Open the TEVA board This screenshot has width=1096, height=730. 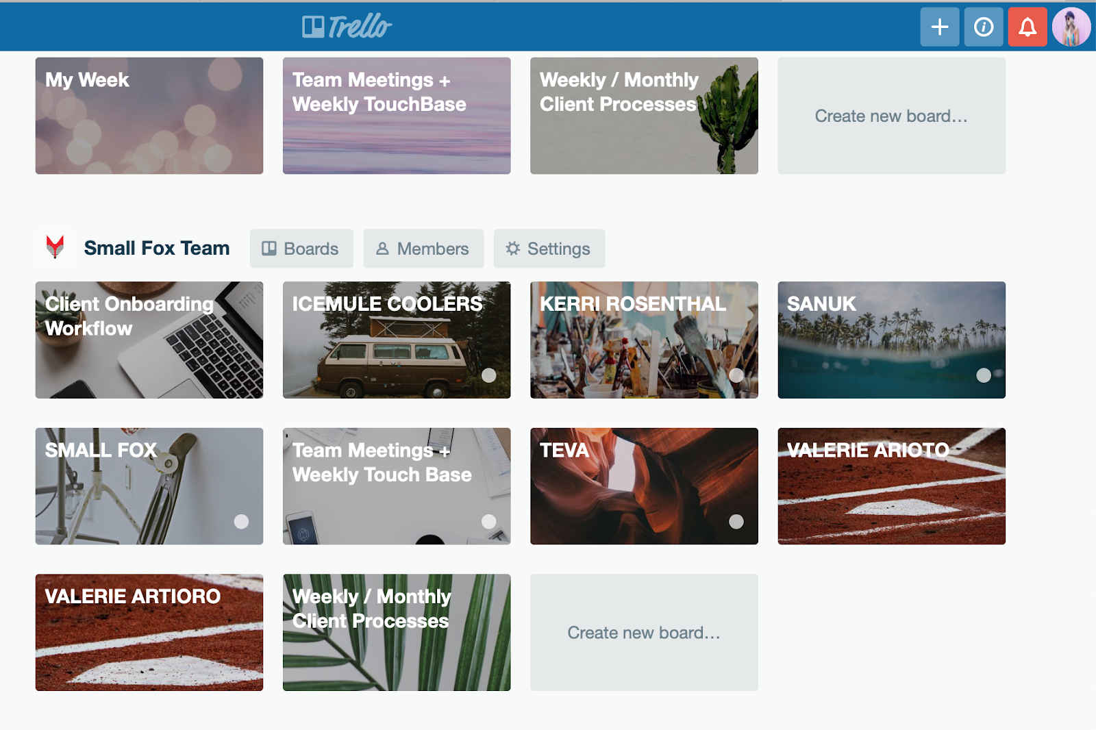[644, 486]
